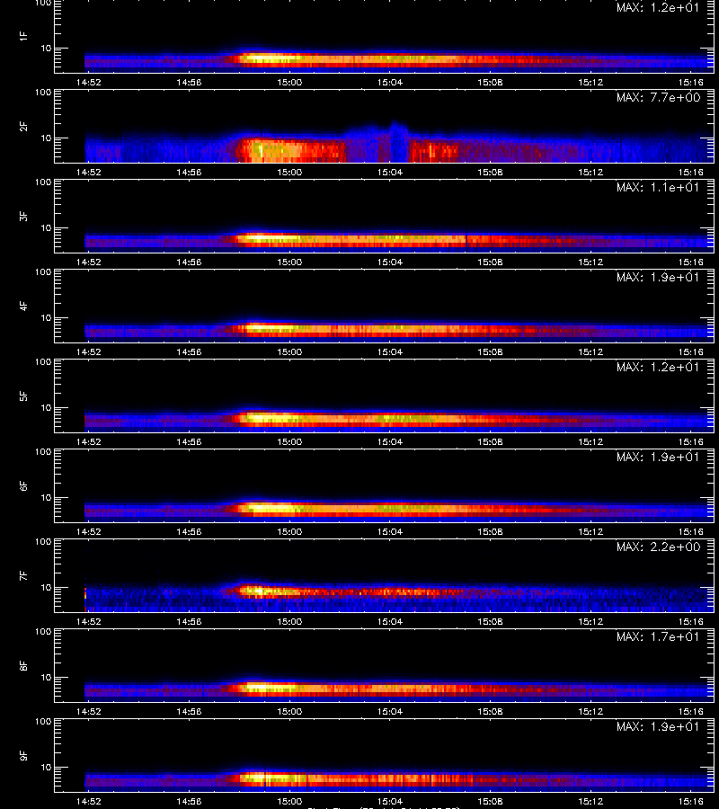Viewport: 719px width, 809px height.
Task: Click the 100 y-axis label of panel 2F
Action: coord(43,93)
